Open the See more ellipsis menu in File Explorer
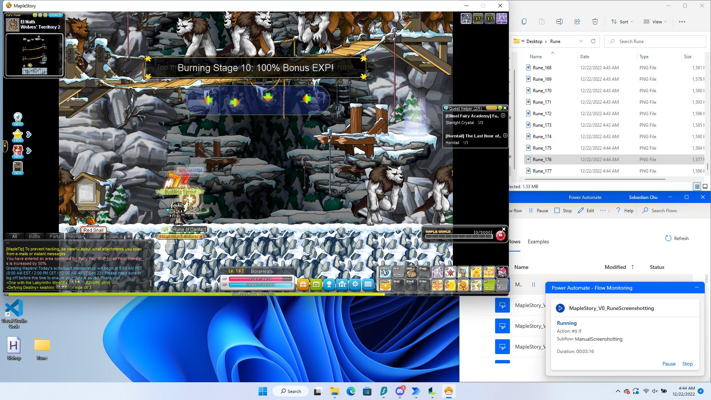The image size is (711, 400). tap(682, 21)
